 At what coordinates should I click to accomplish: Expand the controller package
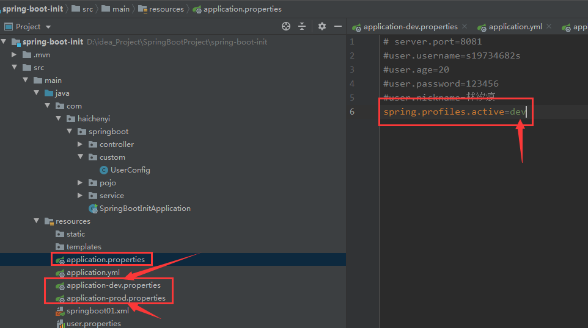coord(80,144)
